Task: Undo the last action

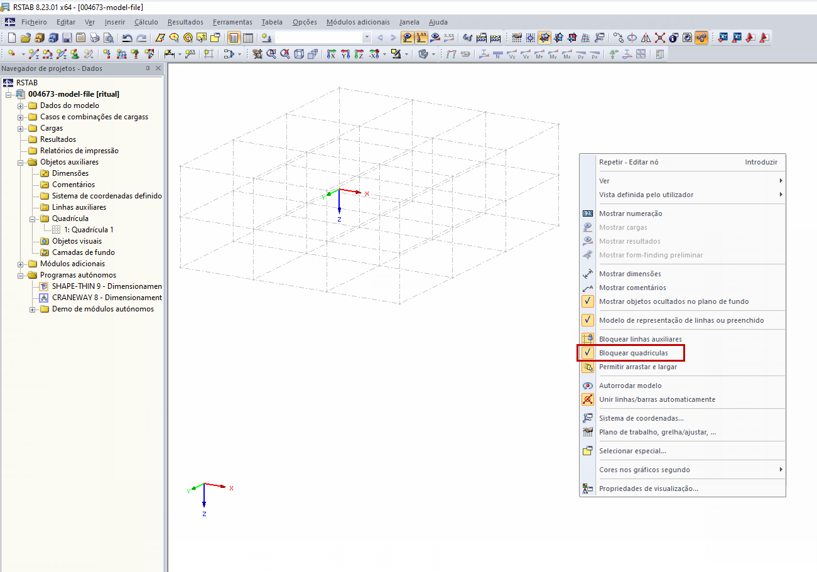Action: [127, 38]
